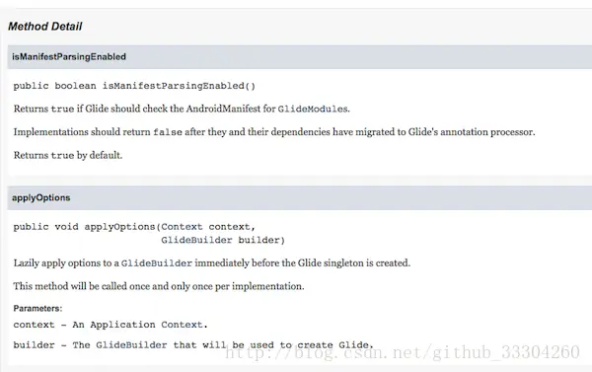Click the 'false' code keyword
Image resolution: width=592 pixels, height=372 pixels.
[168, 132]
